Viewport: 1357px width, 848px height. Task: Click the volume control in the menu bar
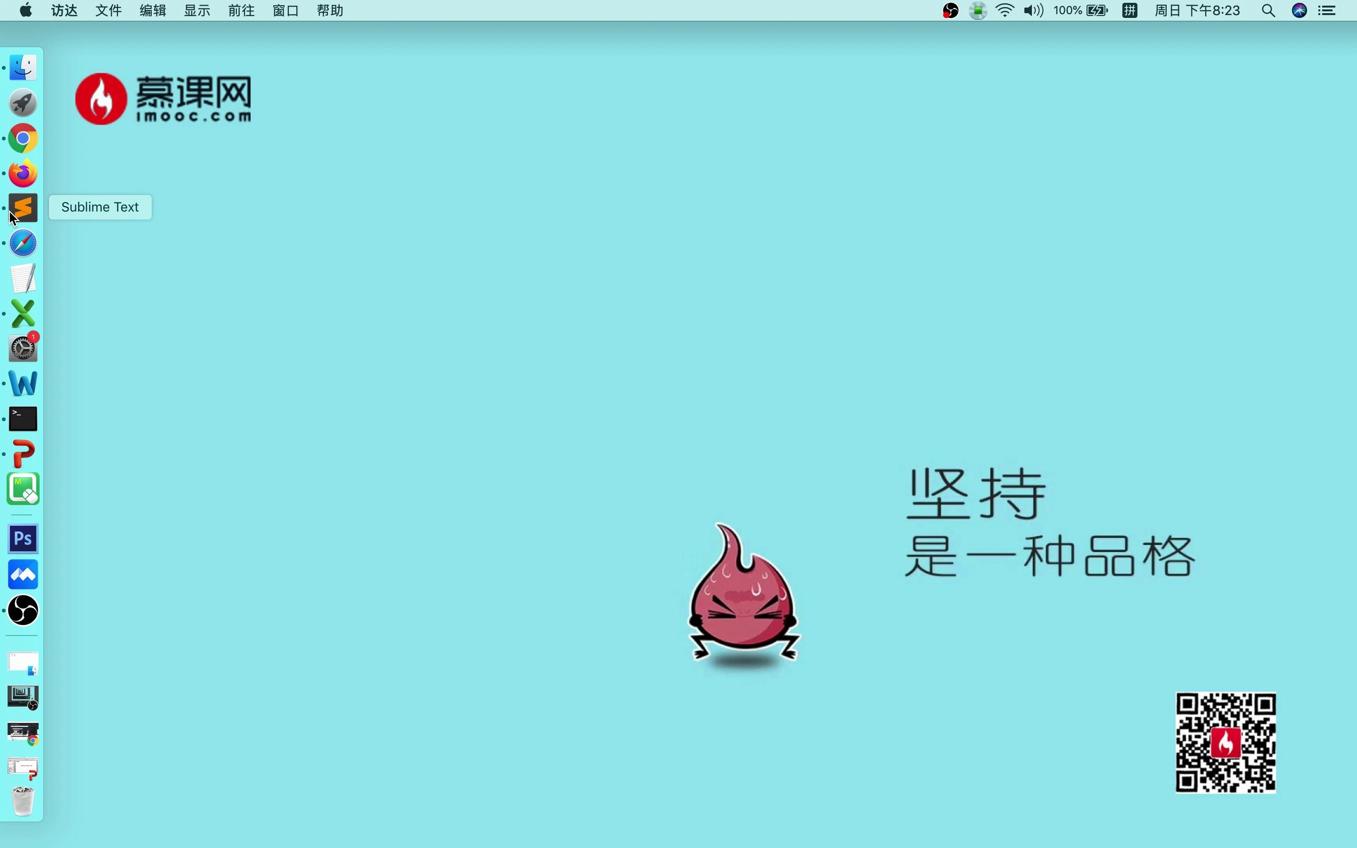point(1032,11)
